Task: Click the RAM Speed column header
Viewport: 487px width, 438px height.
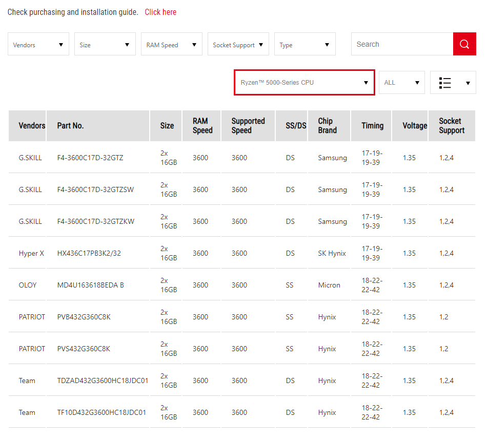Action: coord(201,126)
